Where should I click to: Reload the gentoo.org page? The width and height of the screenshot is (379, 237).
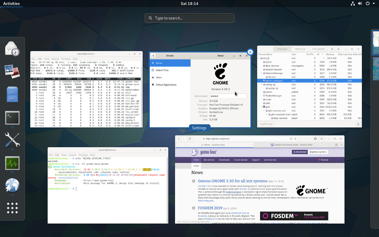(190, 139)
